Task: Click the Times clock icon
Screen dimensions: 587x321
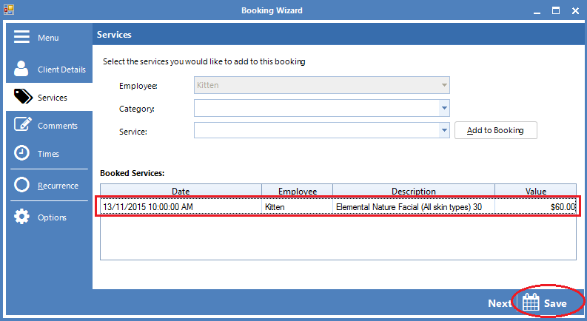Action: coord(22,153)
